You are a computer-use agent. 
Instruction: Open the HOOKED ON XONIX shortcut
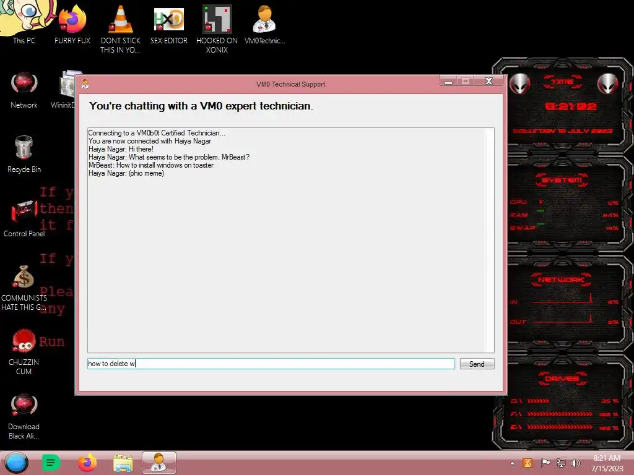(217, 29)
